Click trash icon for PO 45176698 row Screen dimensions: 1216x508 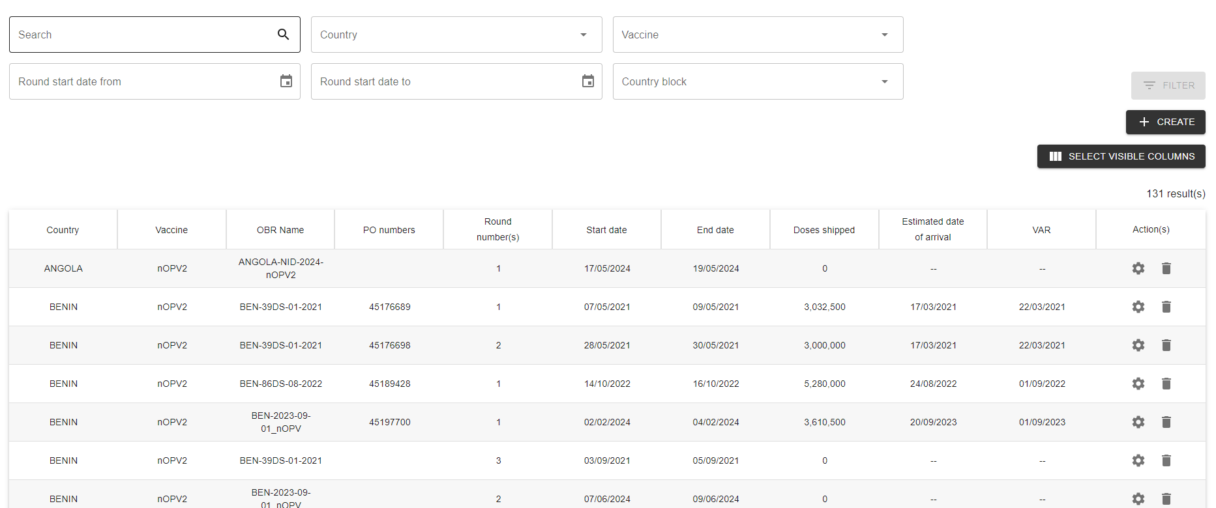click(x=1166, y=345)
